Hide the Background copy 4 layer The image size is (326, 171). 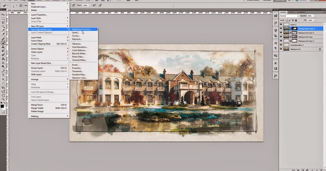pos(281,28)
